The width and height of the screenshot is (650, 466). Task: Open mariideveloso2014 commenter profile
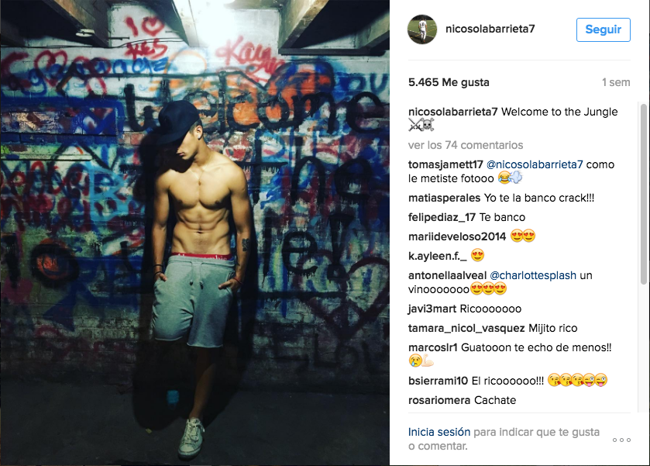457,236
